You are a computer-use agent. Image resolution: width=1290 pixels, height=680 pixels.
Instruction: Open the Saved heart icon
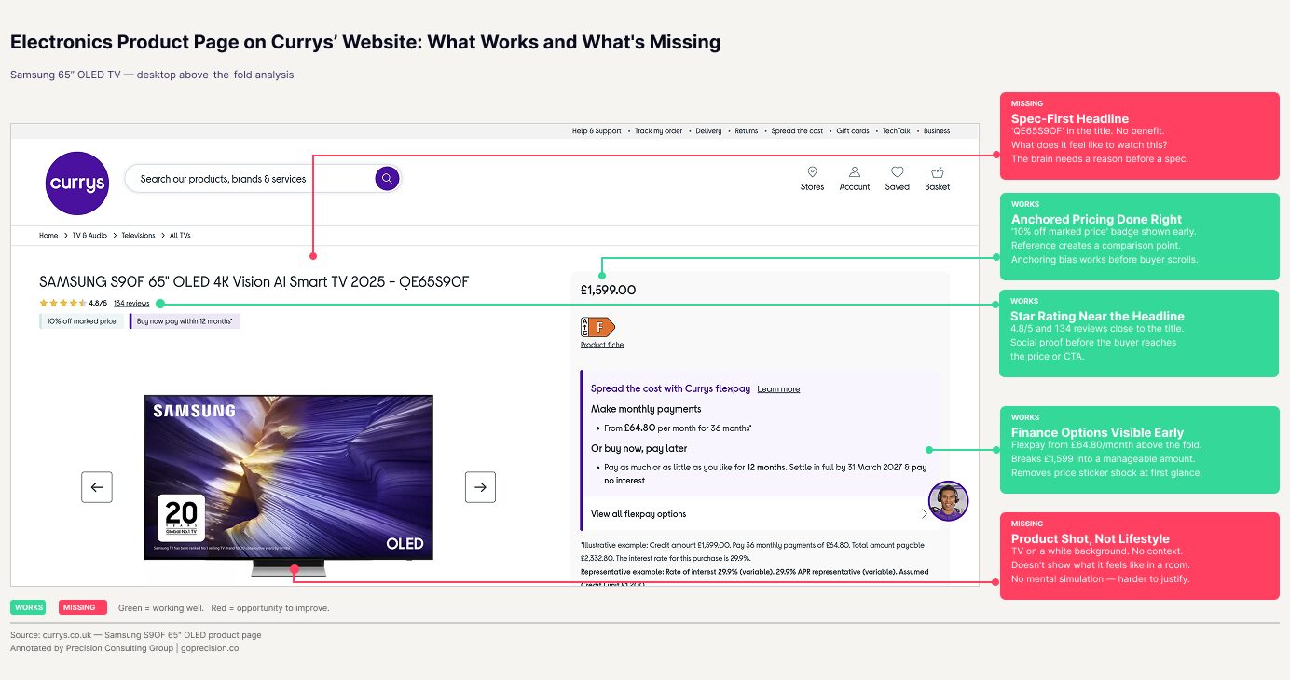[x=897, y=172]
